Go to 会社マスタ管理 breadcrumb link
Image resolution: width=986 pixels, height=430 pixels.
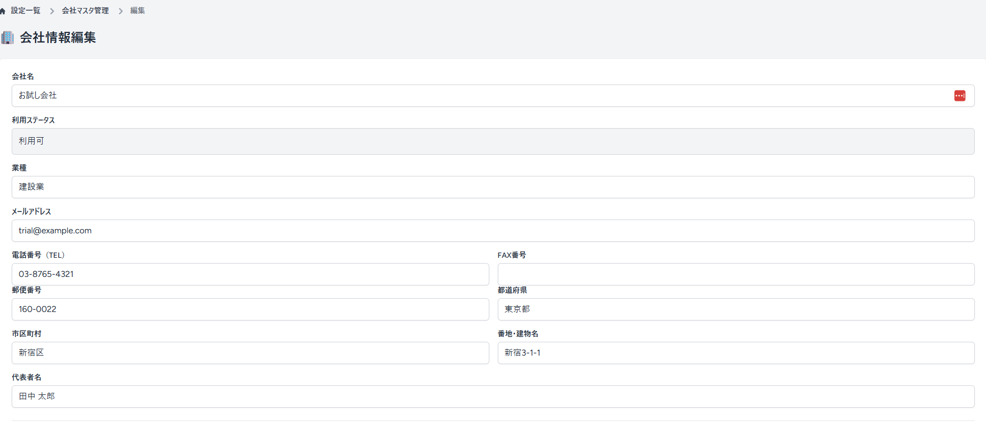click(x=85, y=11)
